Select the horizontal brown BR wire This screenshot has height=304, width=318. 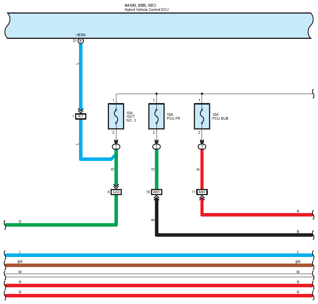tap(159, 265)
